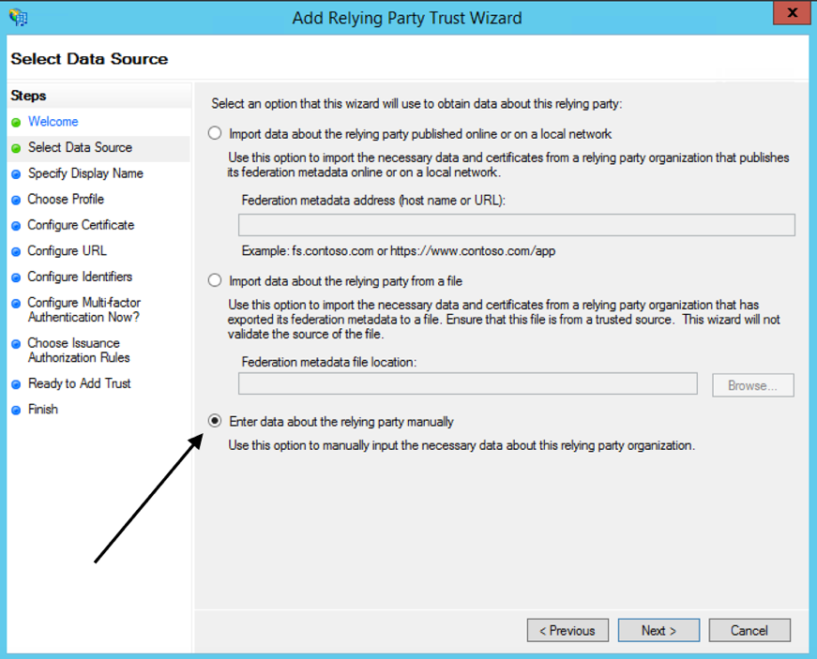Click the Finish step
This screenshot has height=659, width=817.
(43, 409)
